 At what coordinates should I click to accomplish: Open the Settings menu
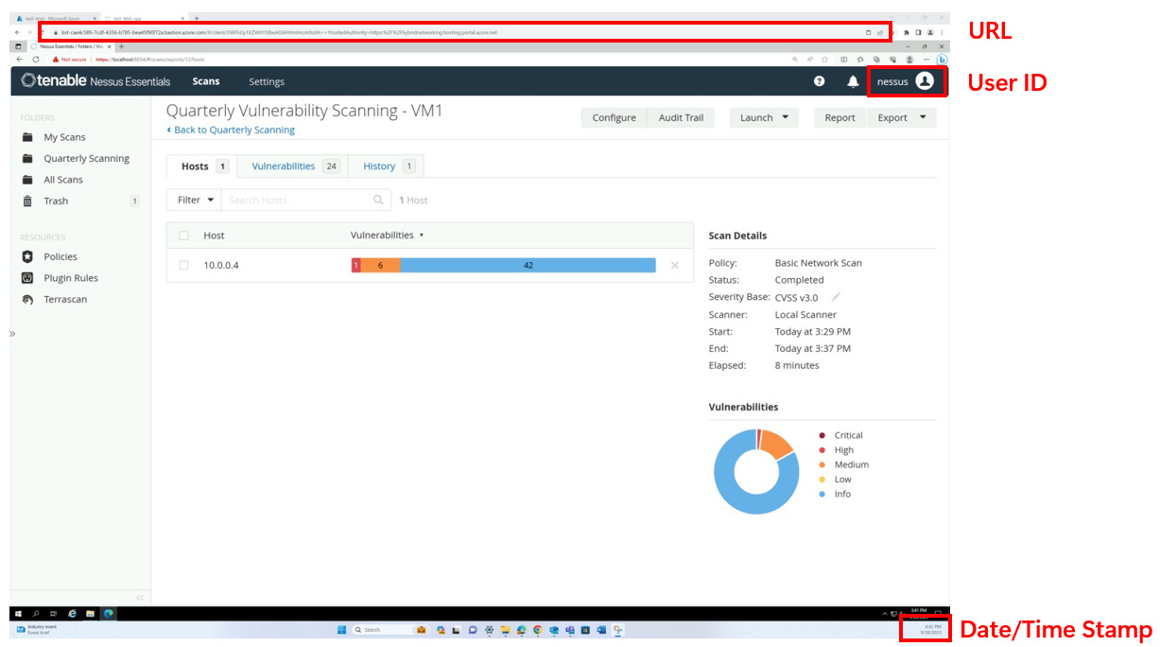(x=267, y=81)
